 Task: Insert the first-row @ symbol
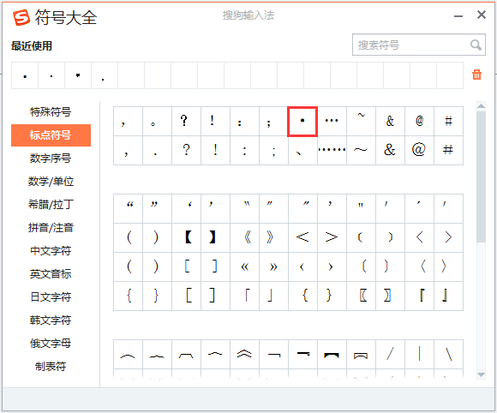(419, 122)
